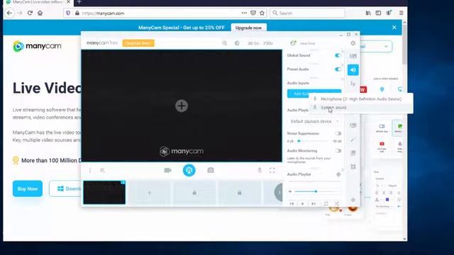The width and height of the screenshot is (454, 255).
Task: Mute the microphone icon under preview
Action: point(260,170)
